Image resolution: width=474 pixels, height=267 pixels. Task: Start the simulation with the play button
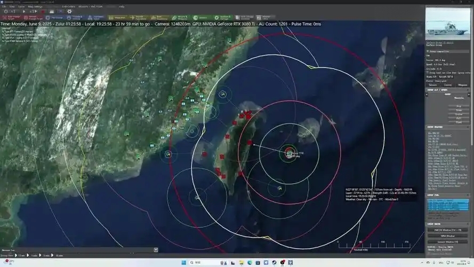(24, 12)
